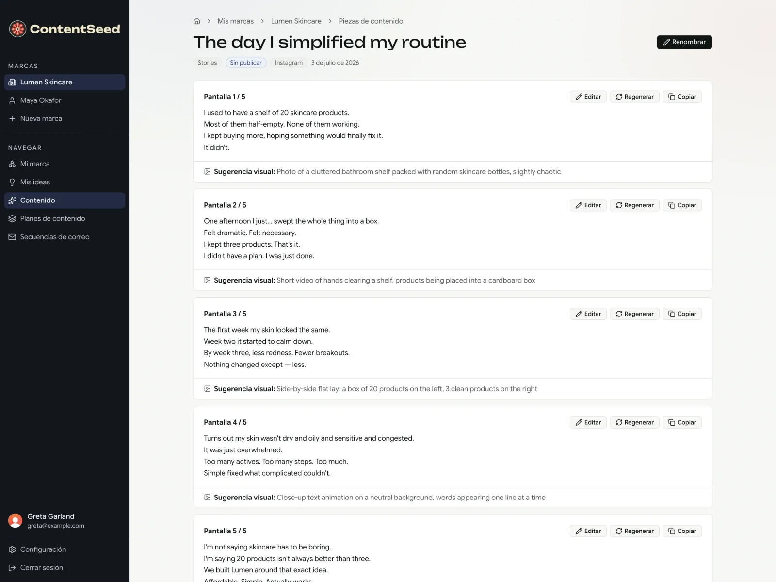
Task: Click the Stories tag
Action: [207, 63]
